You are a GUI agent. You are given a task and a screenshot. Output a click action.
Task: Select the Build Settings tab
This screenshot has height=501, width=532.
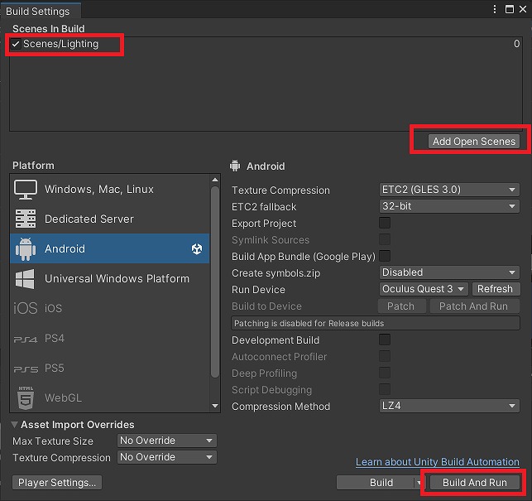pos(38,12)
